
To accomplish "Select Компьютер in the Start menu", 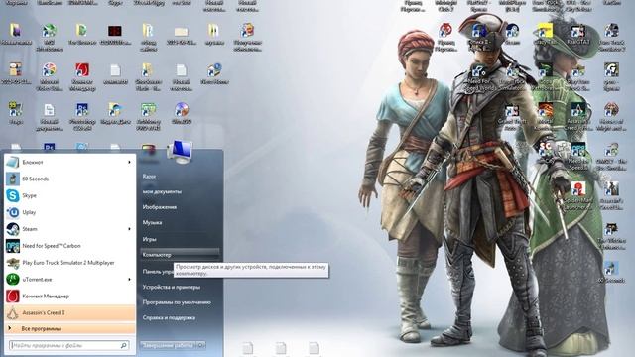I will tap(180, 255).
